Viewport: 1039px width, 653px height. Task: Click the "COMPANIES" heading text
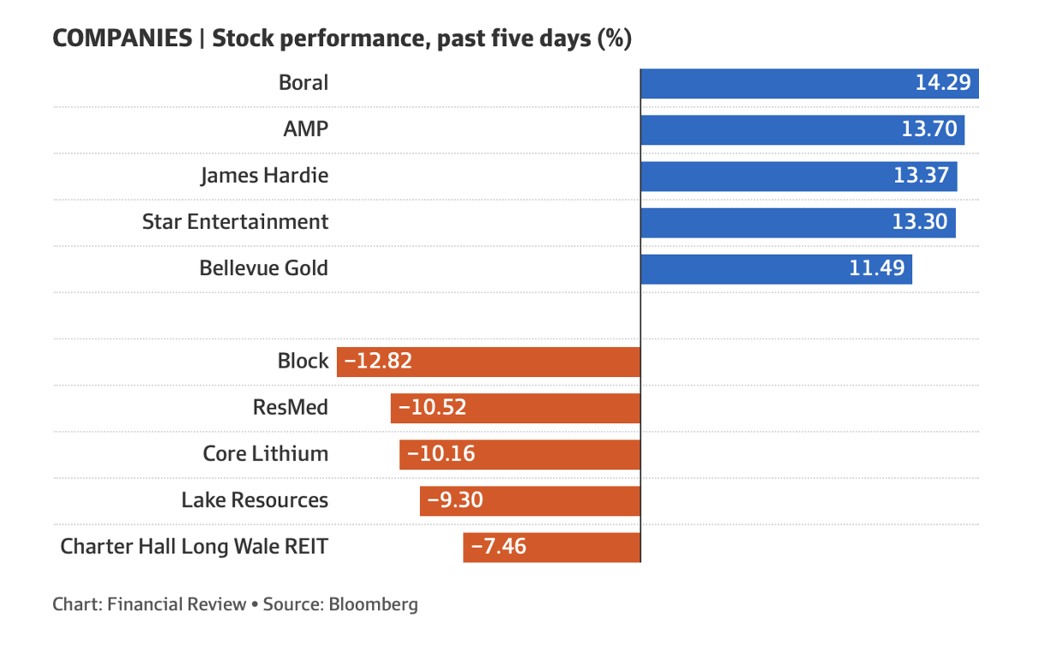tap(122, 39)
